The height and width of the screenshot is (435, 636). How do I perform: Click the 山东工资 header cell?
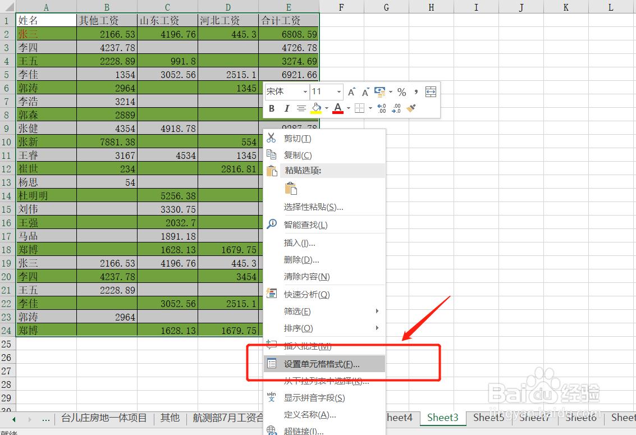click(x=167, y=20)
